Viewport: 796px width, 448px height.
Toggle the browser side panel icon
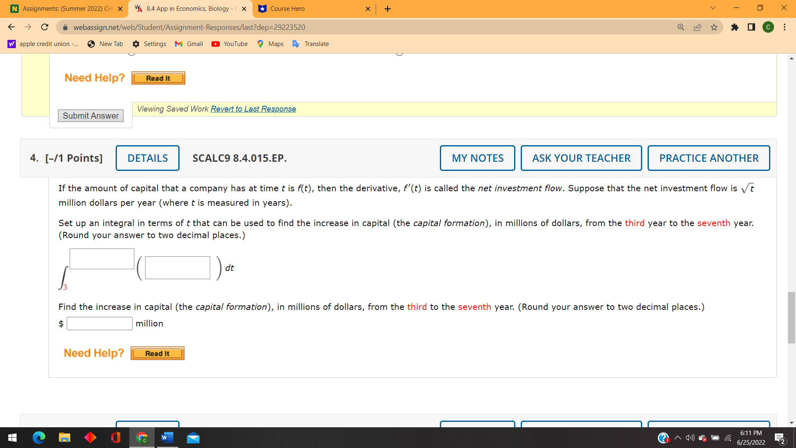coord(751,27)
